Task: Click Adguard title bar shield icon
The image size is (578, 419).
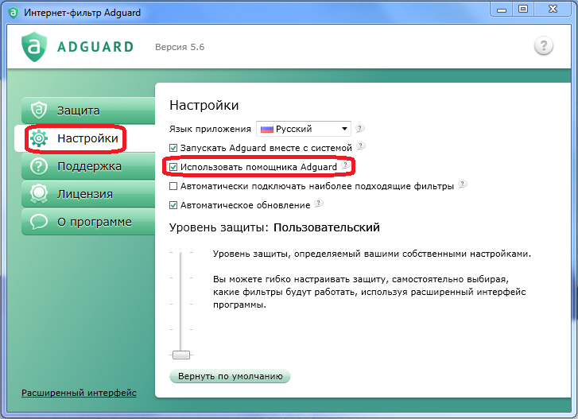Action: point(14,13)
